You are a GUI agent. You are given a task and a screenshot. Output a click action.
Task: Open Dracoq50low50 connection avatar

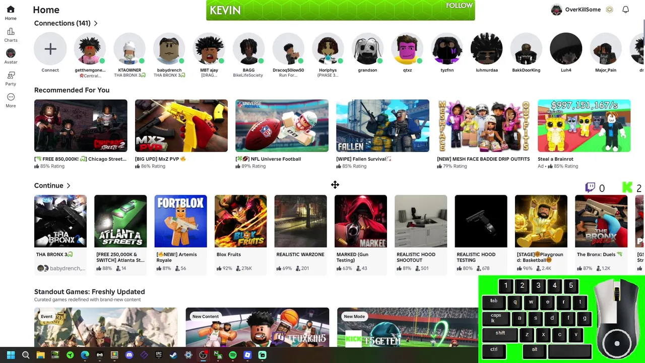[288, 49]
